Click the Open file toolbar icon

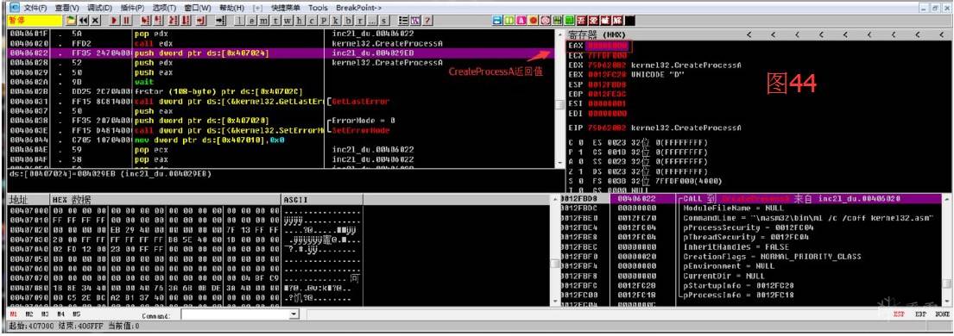coord(71,20)
